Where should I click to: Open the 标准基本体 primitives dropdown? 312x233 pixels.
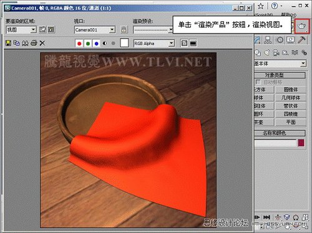pyautogui.click(x=280, y=64)
